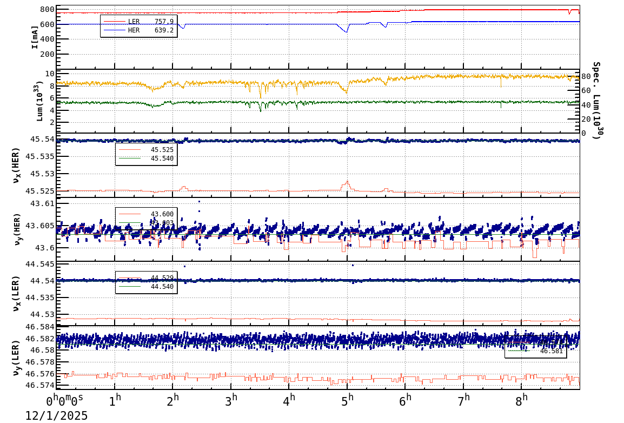624x423 pixels.
Task: Click the 44.529 legend entry in νx(LER) panel
Action: (146, 277)
